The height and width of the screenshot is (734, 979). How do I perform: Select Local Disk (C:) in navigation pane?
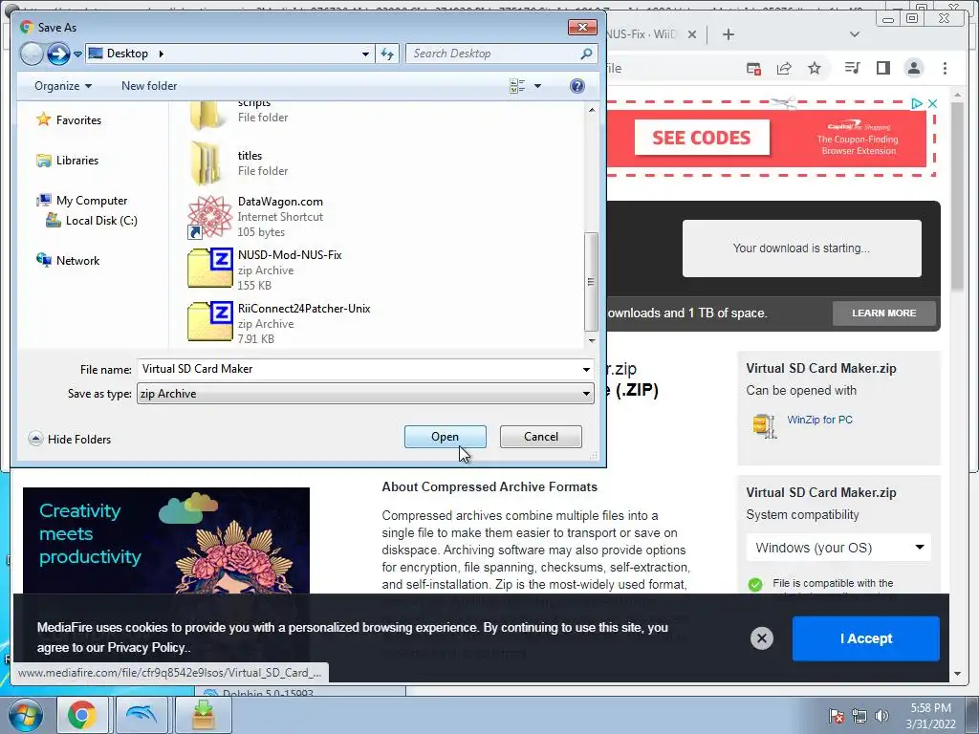pos(101,221)
